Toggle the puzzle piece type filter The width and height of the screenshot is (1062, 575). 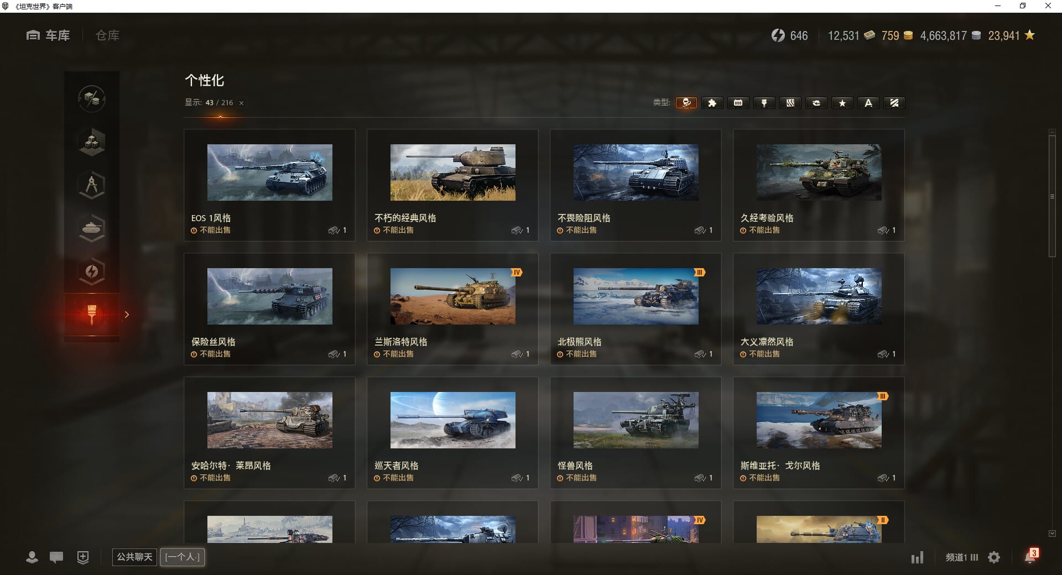pos(712,103)
